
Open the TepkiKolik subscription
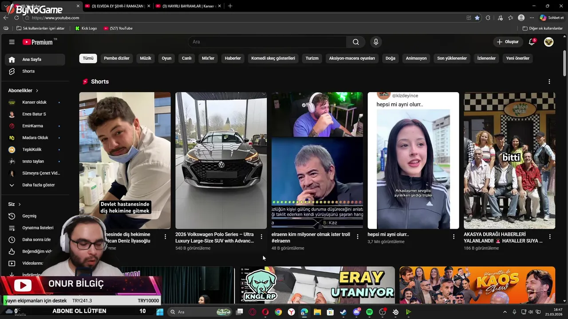[x=35, y=150]
